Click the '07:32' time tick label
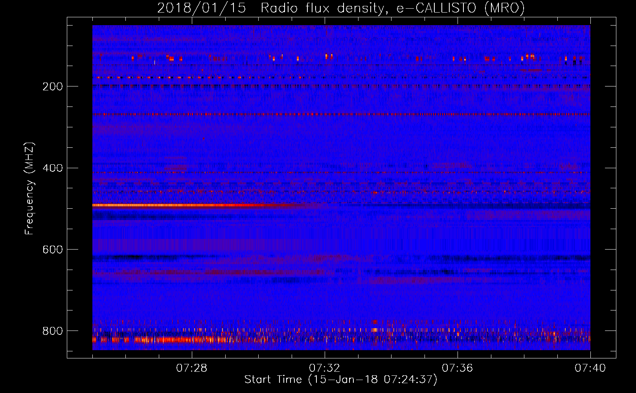Viewport: 636px width, 393px height. [325, 368]
